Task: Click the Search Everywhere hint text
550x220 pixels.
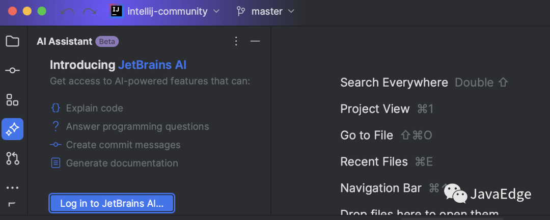Action: click(x=394, y=82)
